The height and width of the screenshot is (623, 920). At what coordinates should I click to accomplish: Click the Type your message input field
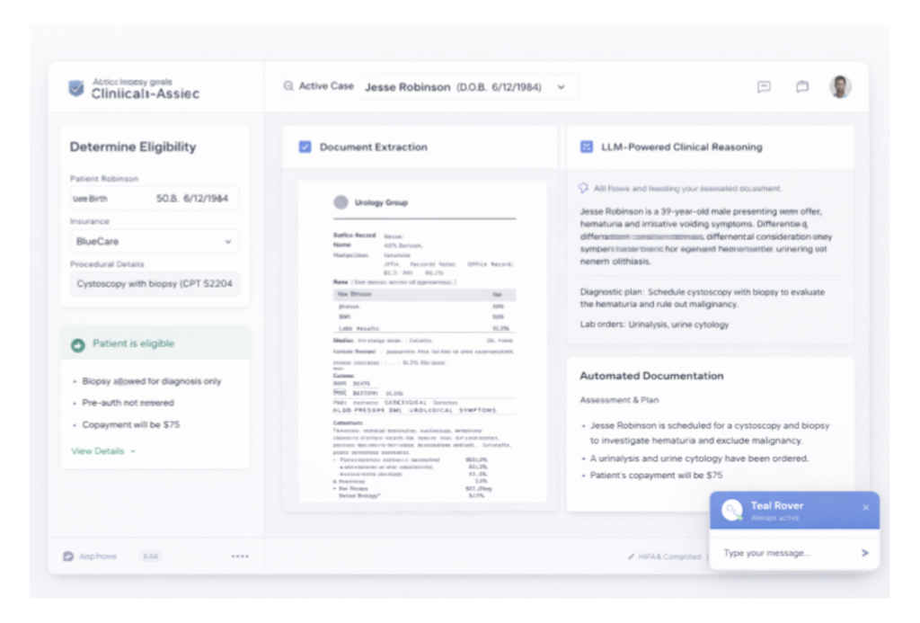point(782,553)
